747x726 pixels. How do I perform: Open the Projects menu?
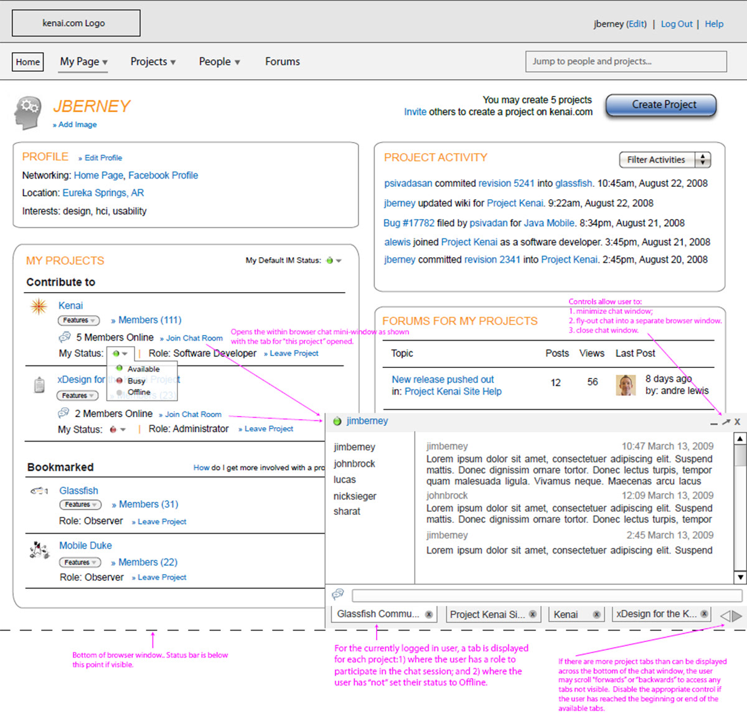pos(153,62)
